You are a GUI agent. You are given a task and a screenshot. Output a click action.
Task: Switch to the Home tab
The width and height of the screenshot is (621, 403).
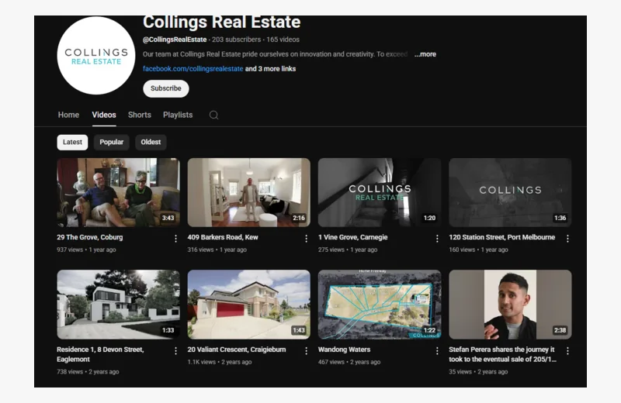click(x=68, y=115)
